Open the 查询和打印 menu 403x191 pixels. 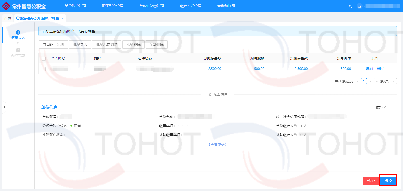pyautogui.click(x=226, y=6)
